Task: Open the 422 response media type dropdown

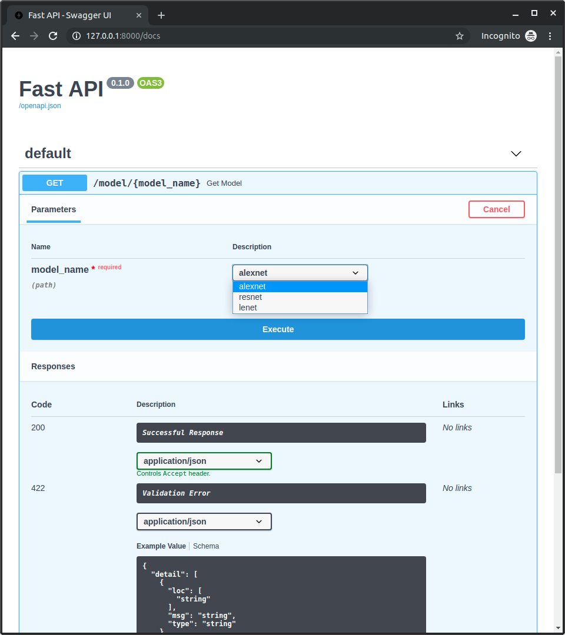Action: pyautogui.click(x=204, y=522)
